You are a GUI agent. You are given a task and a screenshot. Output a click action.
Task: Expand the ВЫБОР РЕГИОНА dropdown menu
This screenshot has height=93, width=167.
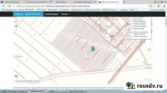tap(34, 14)
